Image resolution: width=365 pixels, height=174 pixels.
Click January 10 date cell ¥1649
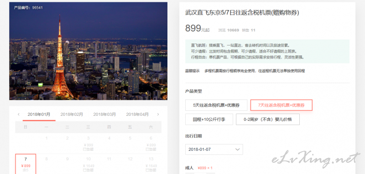click(88, 164)
